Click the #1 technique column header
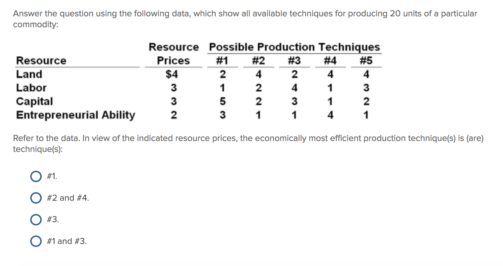 point(222,60)
